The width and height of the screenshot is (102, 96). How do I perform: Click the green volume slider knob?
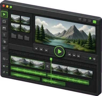[x=90, y=58]
